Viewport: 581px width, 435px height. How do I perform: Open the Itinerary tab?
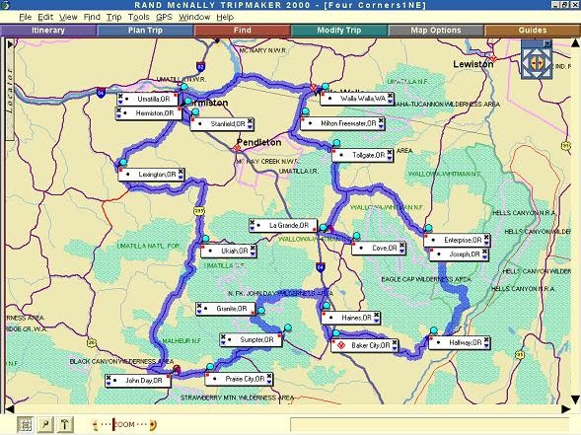pos(48,31)
